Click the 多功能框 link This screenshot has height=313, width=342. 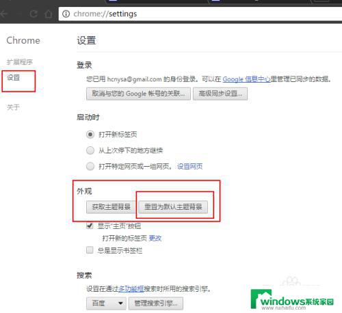131,289
